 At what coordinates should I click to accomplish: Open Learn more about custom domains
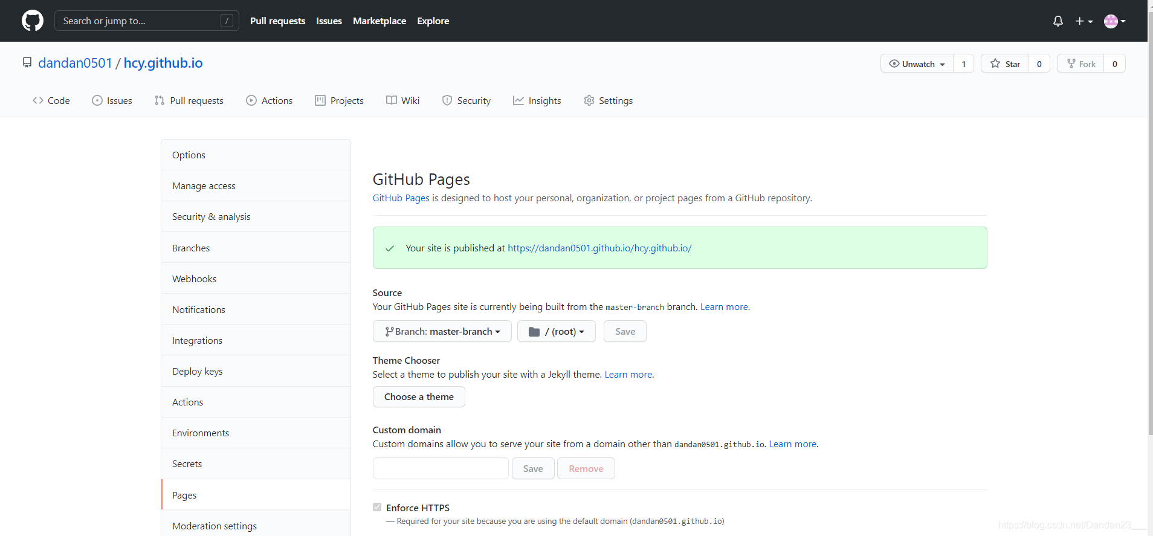[793, 444]
